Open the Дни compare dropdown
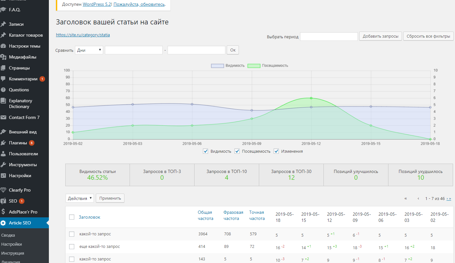 point(89,50)
